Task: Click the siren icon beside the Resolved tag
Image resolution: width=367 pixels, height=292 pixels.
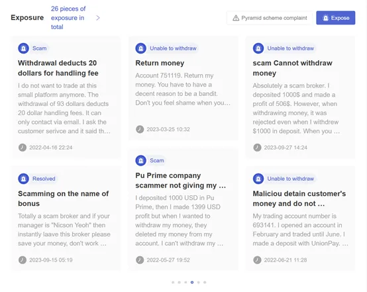Action: tap(23, 179)
